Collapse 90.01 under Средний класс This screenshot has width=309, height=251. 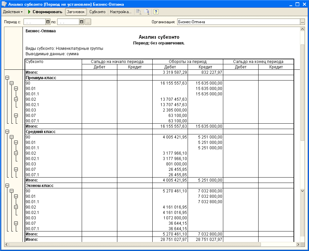click(x=16, y=142)
